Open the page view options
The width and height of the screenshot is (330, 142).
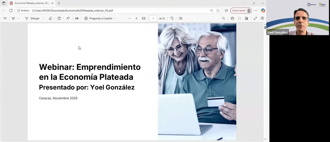180,18
